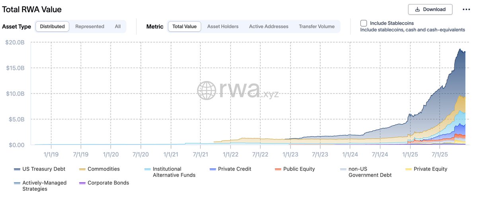This screenshot has width=477, height=198.
Task: Choose the All asset type option
Action: (118, 27)
